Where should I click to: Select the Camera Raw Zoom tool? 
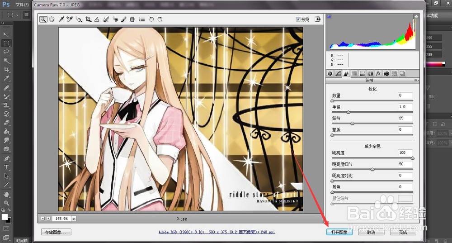[x=43, y=19]
